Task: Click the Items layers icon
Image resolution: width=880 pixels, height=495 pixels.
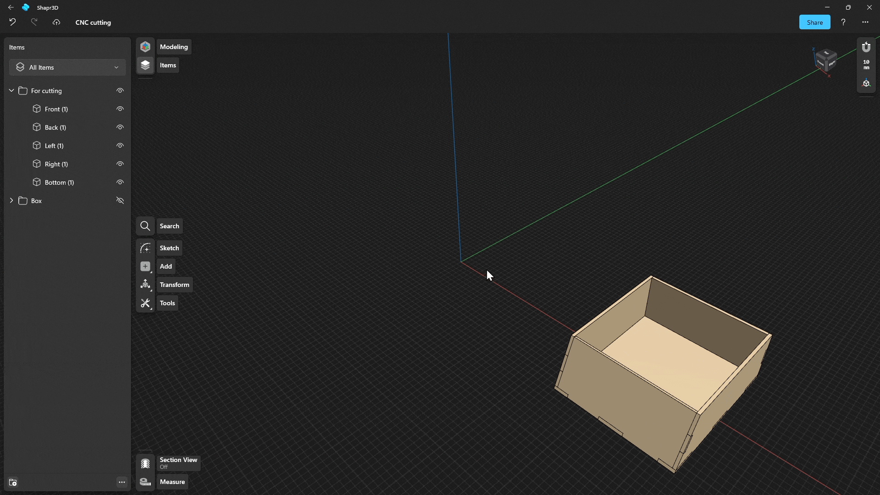Action: [145, 65]
